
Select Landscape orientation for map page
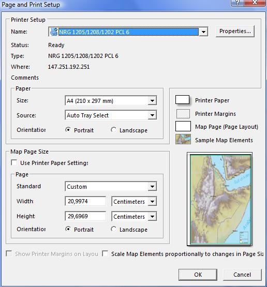pyautogui.click(x=113, y=229)
